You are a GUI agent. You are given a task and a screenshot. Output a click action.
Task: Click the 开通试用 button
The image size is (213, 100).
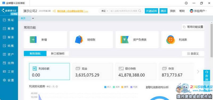coord(151,11)
